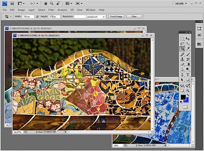Viewport: 204px width, 151px height.
Task: Open the black foreground color swatch
Action: (183, 97)
